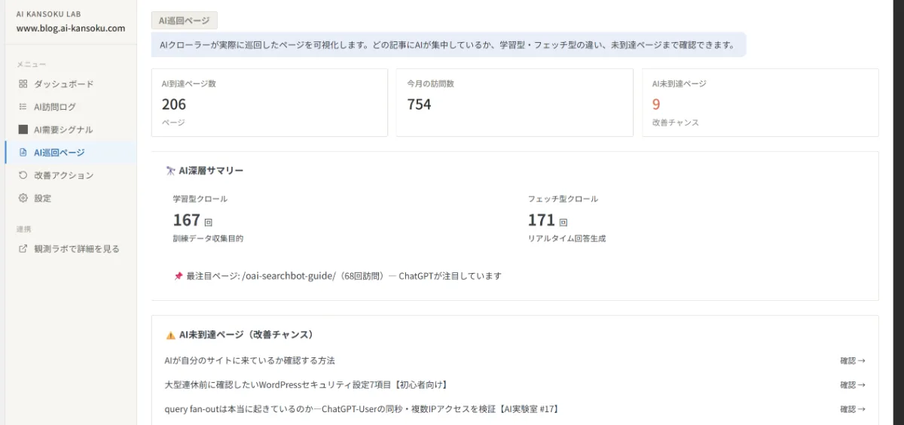Open the ダッシュボード menu item
This screenshot has width=904, height=425.
[x=70, y=84]
